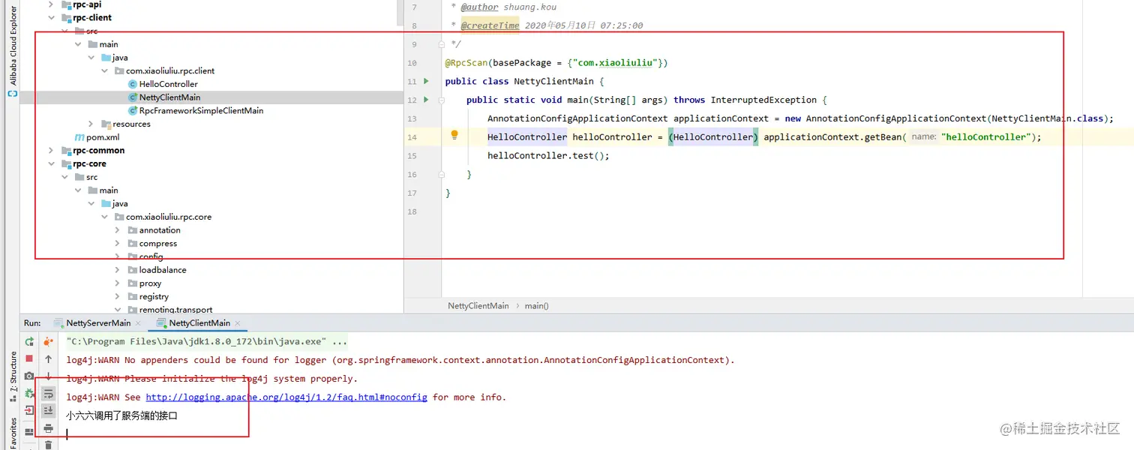The image size is (1134, 450).
Task: Expand the registry package
Action: [118, 296]
